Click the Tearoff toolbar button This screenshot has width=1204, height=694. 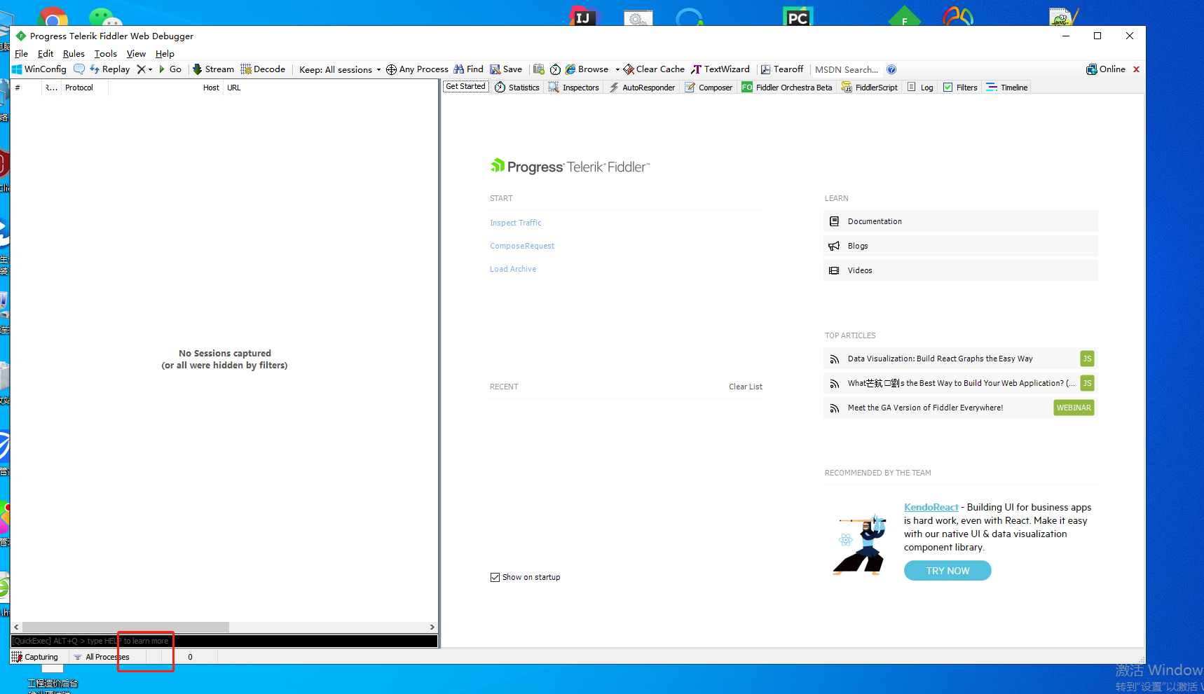tap(782, 69)
